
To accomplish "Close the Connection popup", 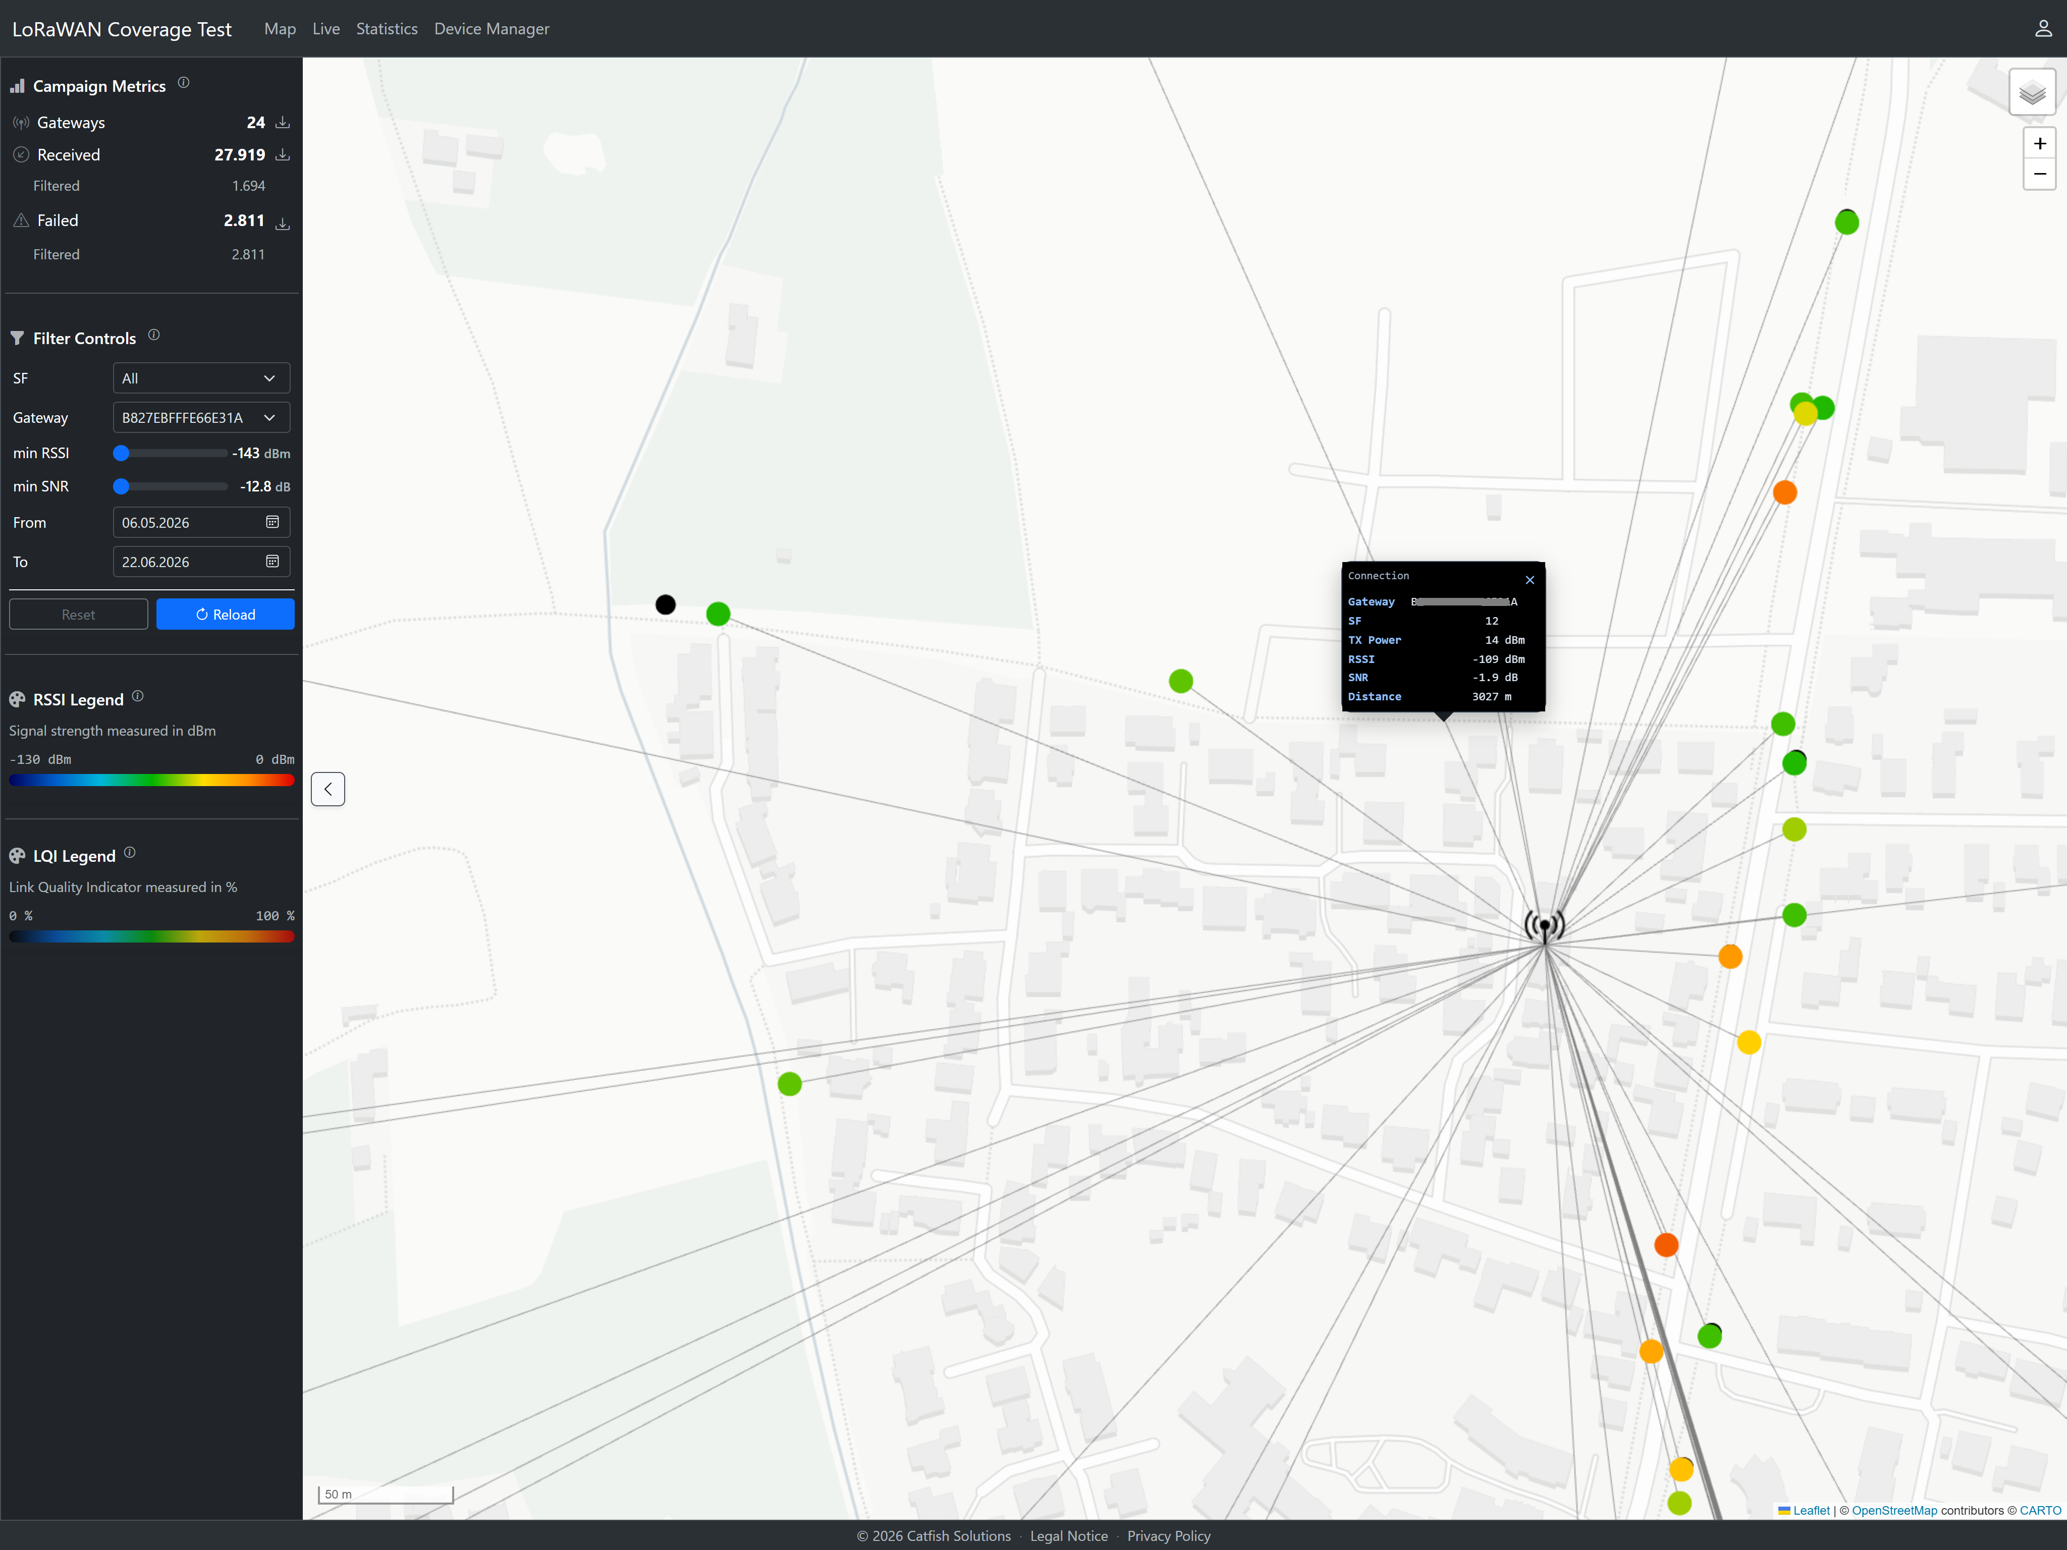I will 1530,580.
